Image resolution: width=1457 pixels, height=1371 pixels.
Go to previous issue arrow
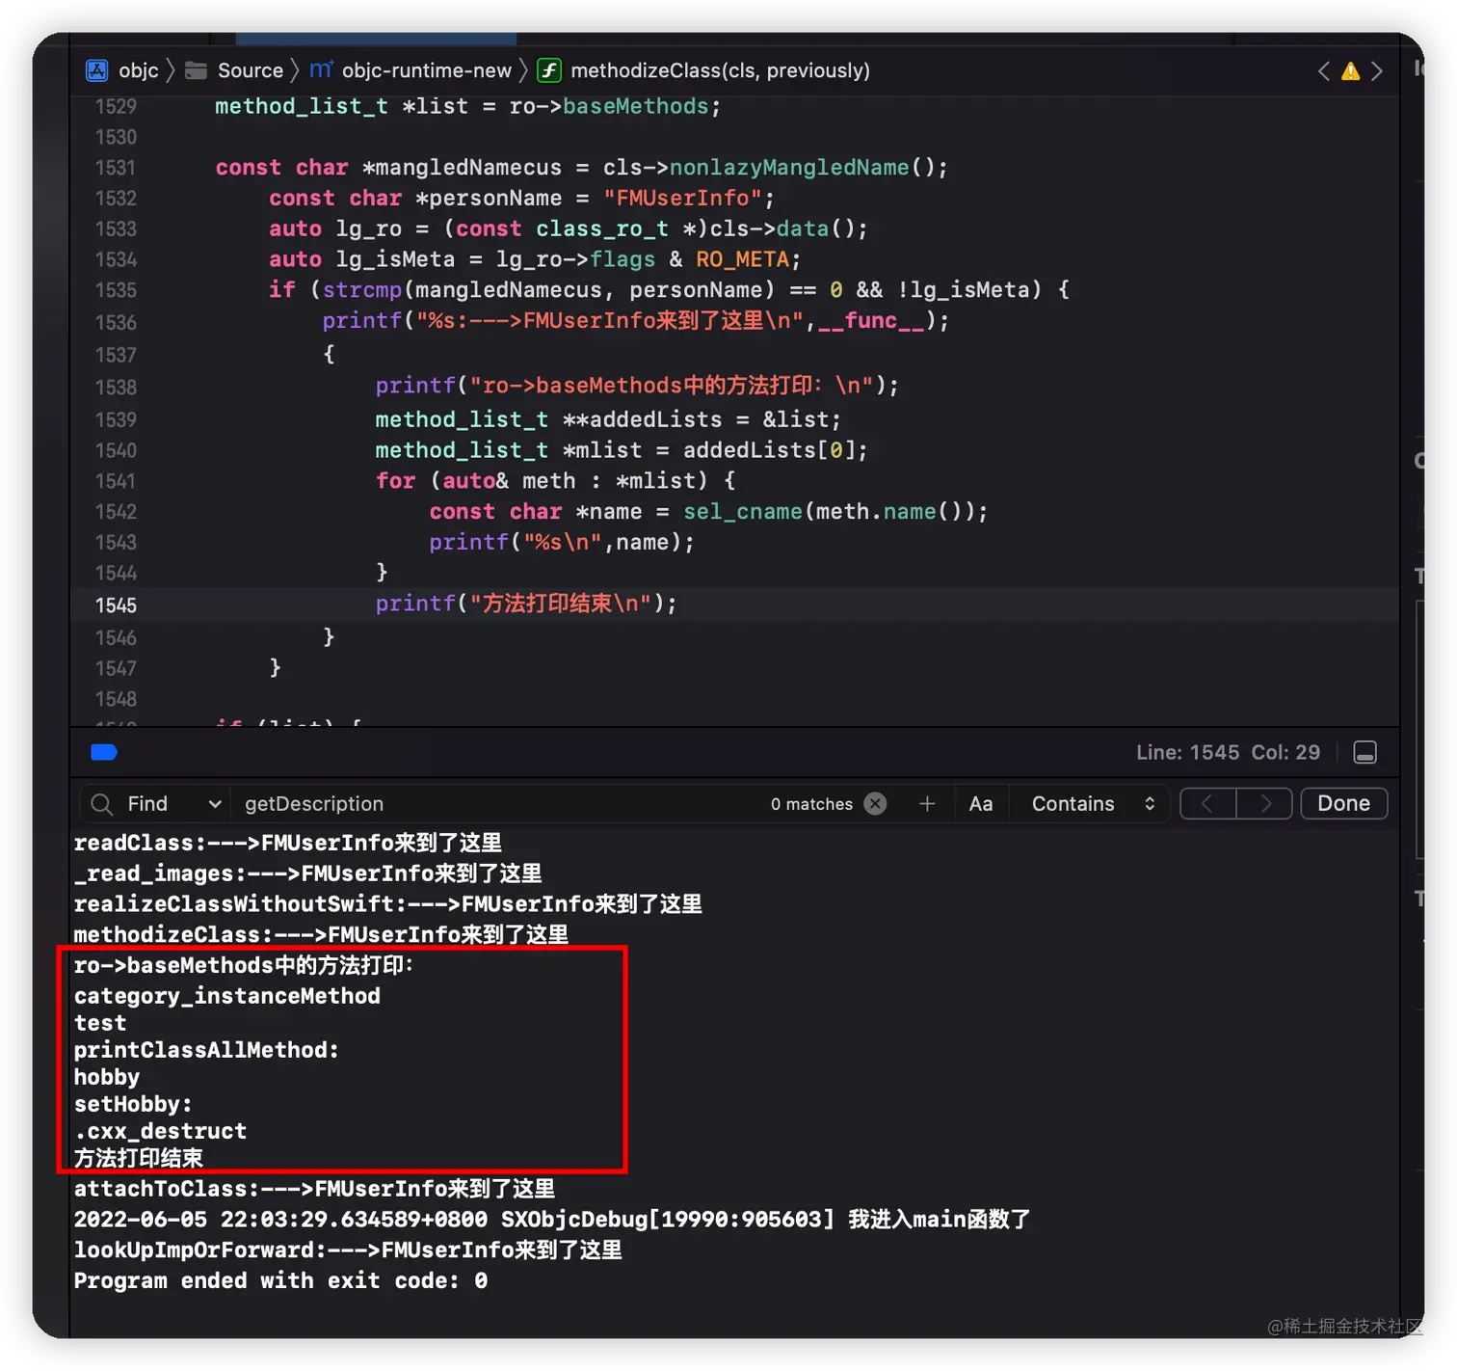[x=1324, y=70]
